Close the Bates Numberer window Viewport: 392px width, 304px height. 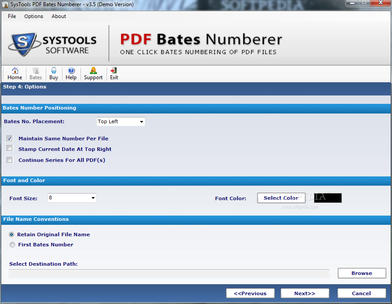(381, 3)
